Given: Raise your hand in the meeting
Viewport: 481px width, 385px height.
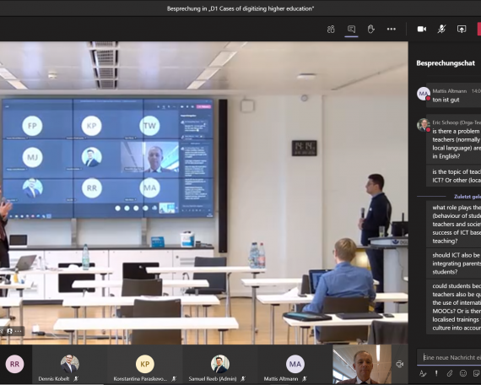Looking at the screenshot, I should [x=370, y=30].
